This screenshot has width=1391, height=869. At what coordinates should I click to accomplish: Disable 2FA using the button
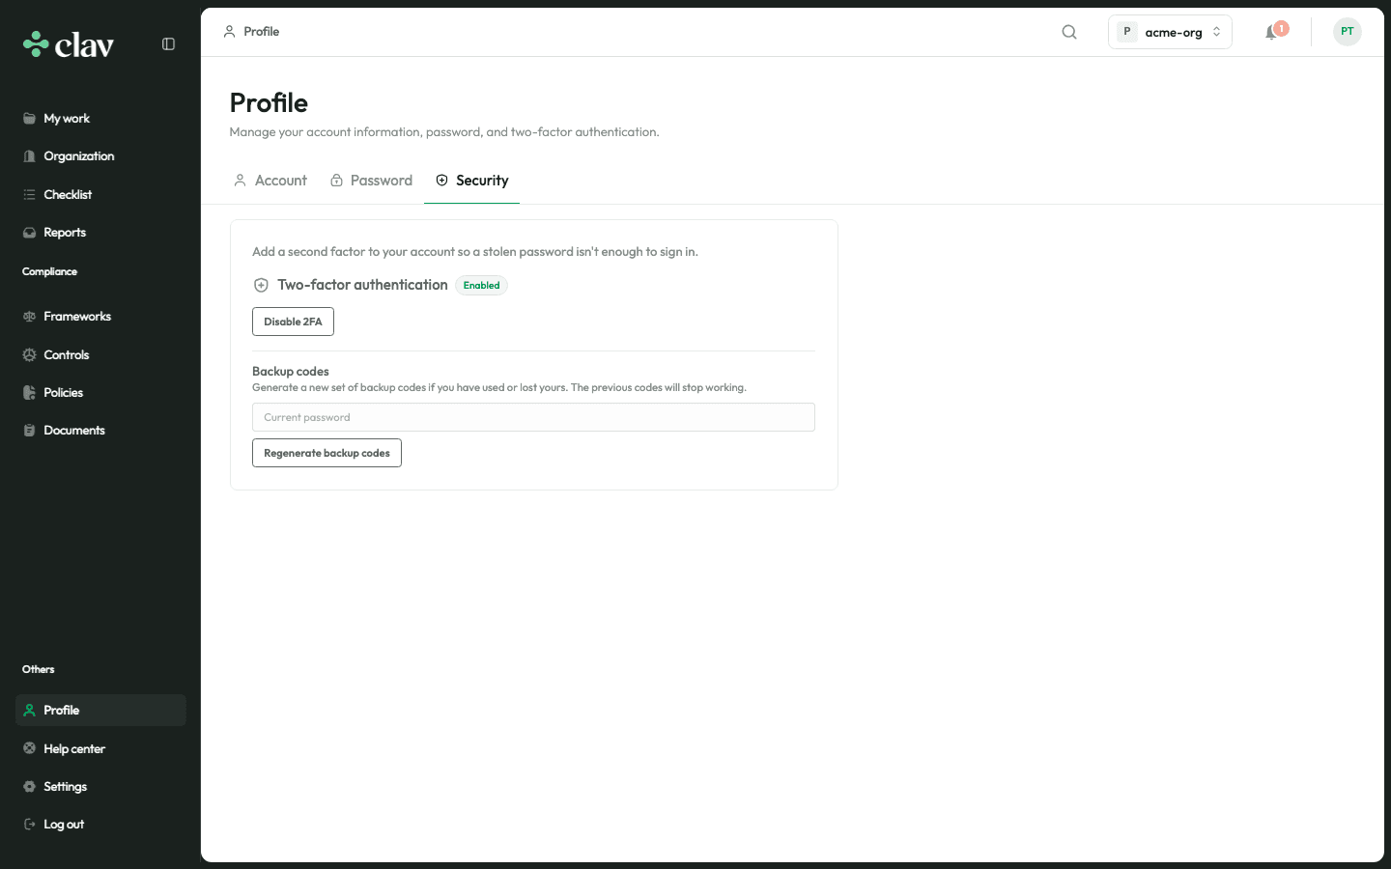click(x=293, y=322)
